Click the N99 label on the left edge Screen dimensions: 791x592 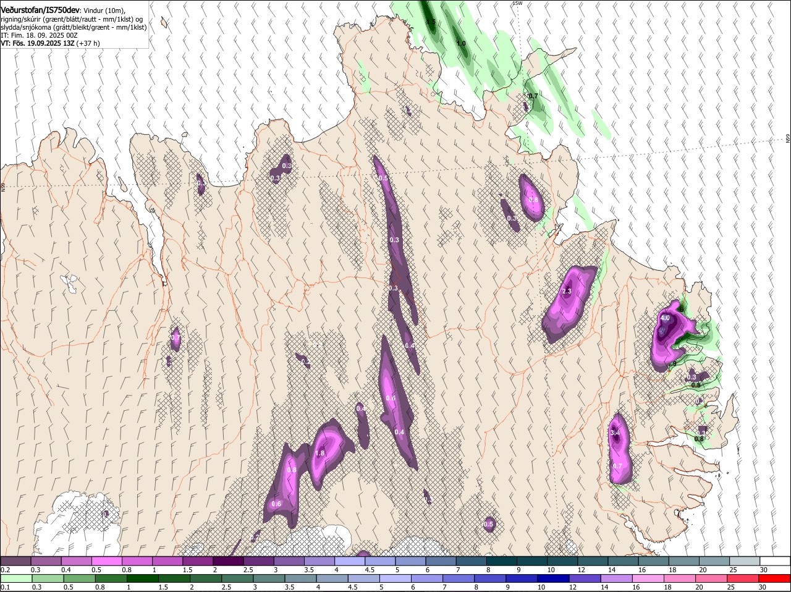3,186
